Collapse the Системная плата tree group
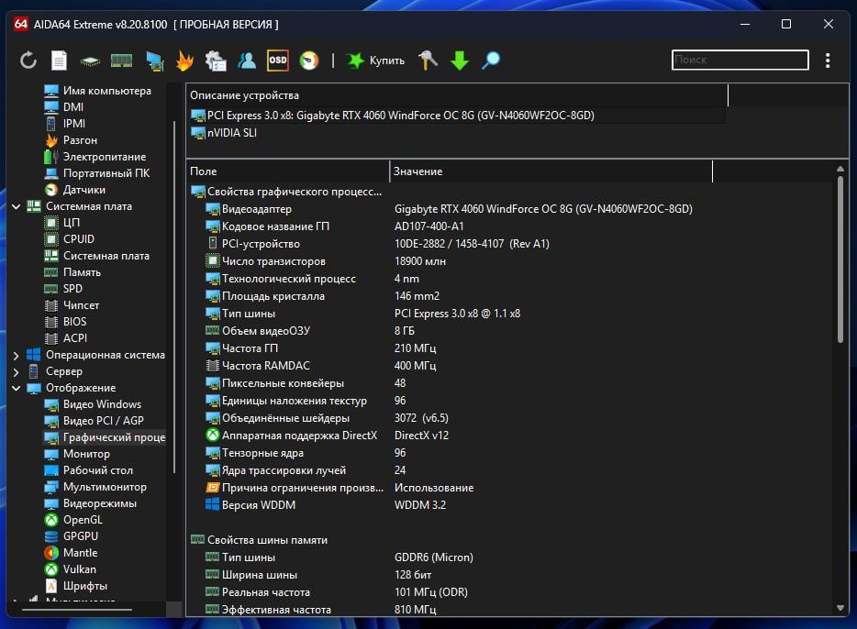Screen dimensions: 857x629 pos(17,206)
